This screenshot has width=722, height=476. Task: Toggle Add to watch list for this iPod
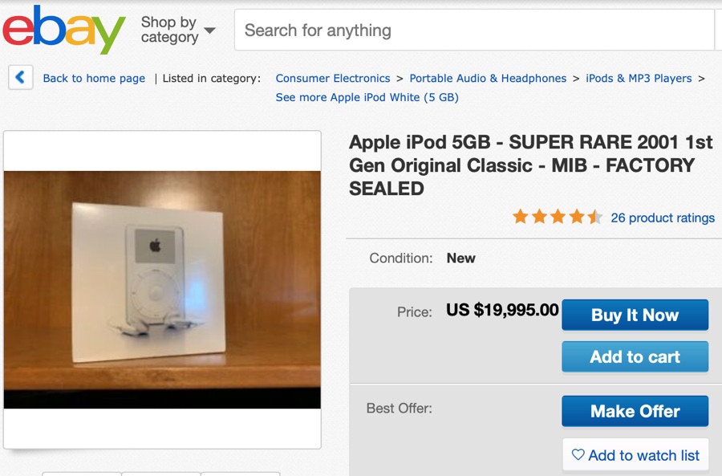pyautogui.click(x=635, y=455)
